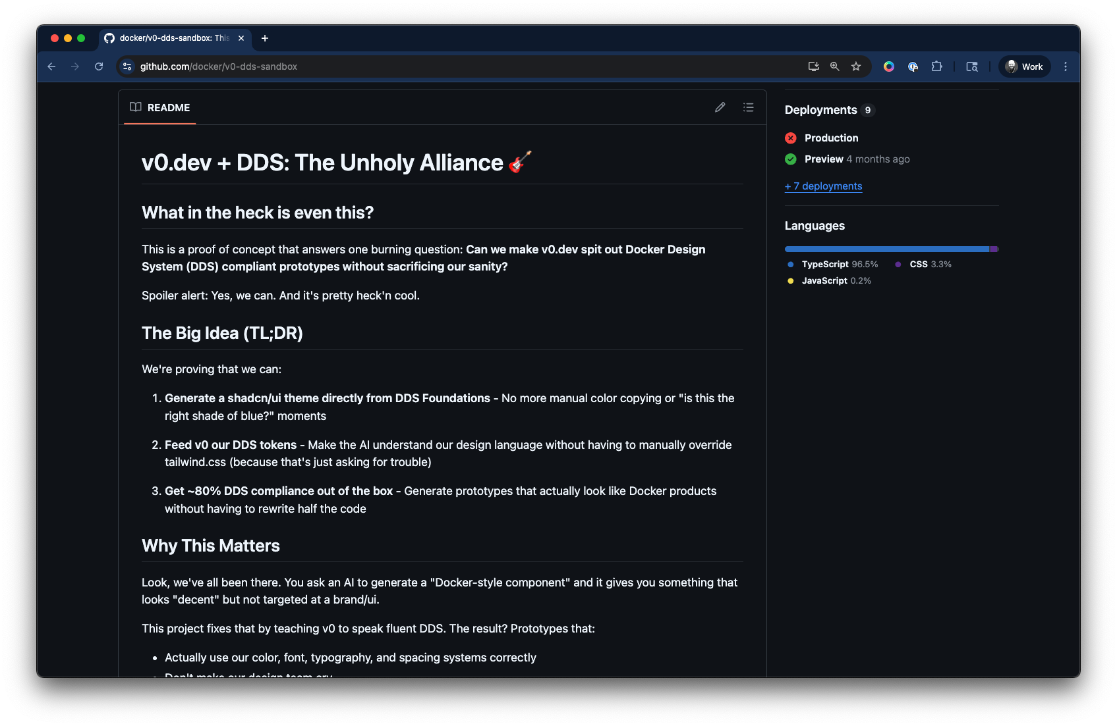Viewport: 1117px width, 726px height.
Task: Click the Deployments 9 counter
Action: (868, 110)
